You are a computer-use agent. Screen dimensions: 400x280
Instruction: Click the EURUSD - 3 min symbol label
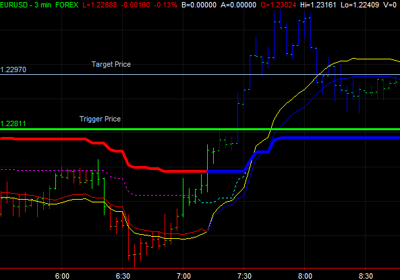pos(26,5)
